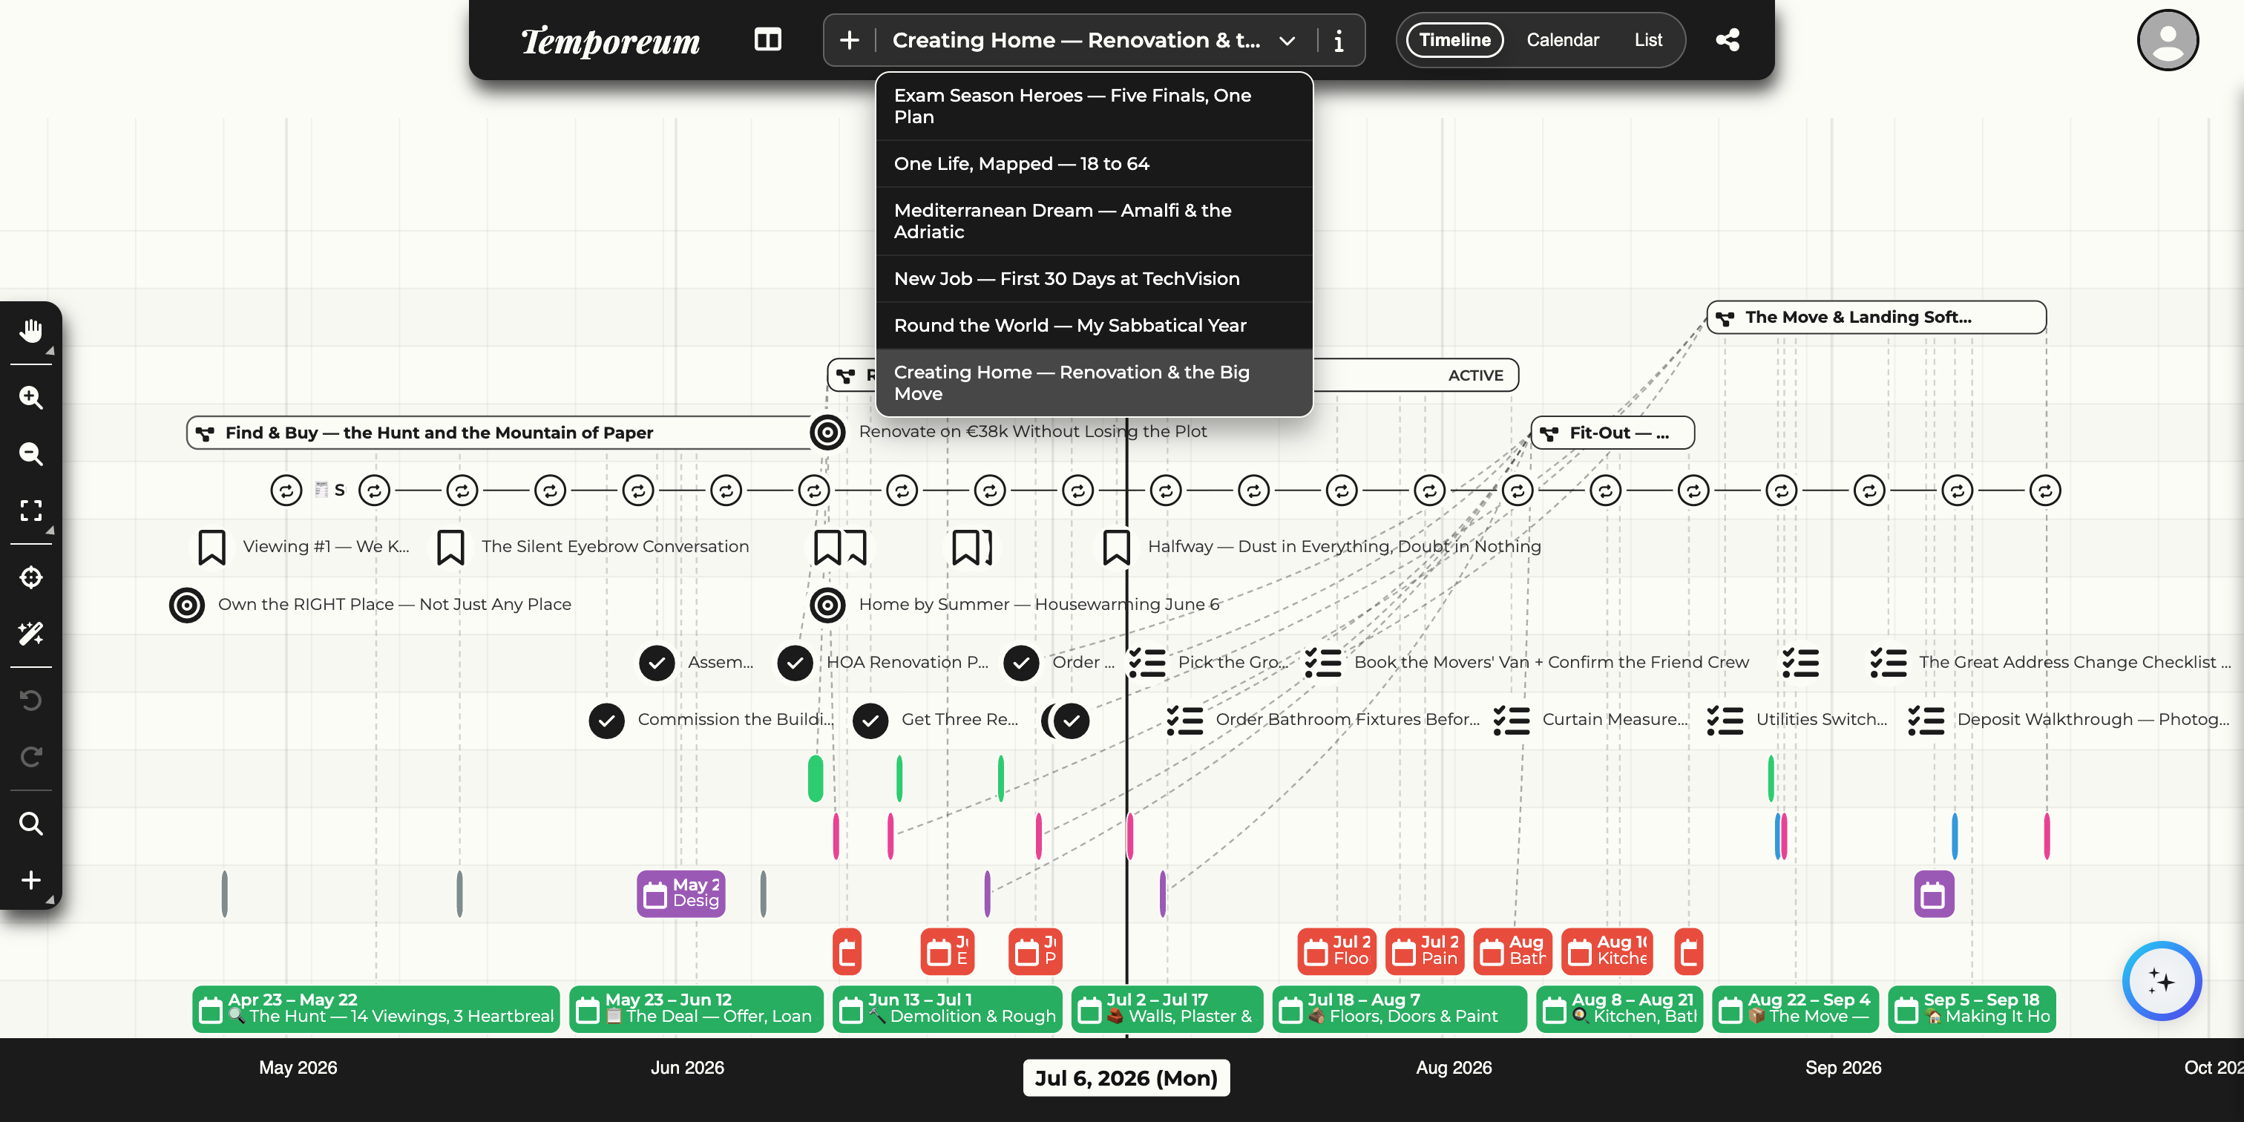
Task: Click Home by Summer — Housewarming June 6
Action: 1038,605
